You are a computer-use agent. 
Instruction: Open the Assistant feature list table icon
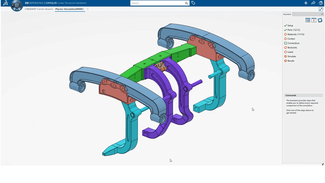point(308,20)
